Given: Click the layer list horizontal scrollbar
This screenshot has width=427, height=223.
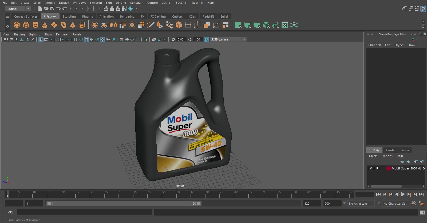Looking at the screenshot, I should click(x=386, y=186).
